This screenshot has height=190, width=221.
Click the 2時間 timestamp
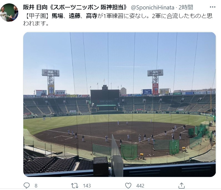[186, 7]
